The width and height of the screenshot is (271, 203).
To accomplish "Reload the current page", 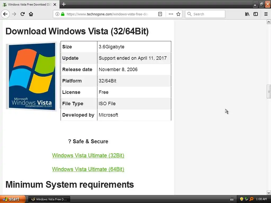I will (23, 14).
